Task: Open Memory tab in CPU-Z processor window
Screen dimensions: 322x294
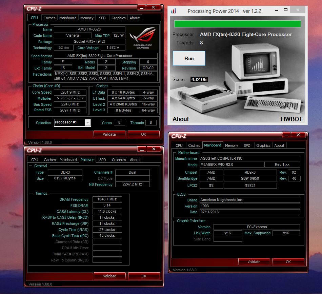Action: point(87,18)
